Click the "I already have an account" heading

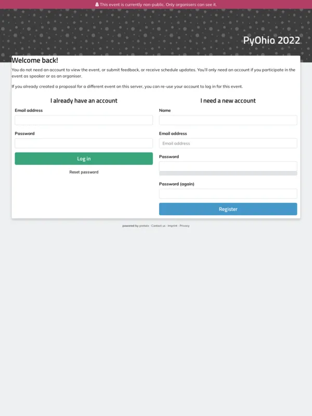pyautogui.click(x=84, y=101)
